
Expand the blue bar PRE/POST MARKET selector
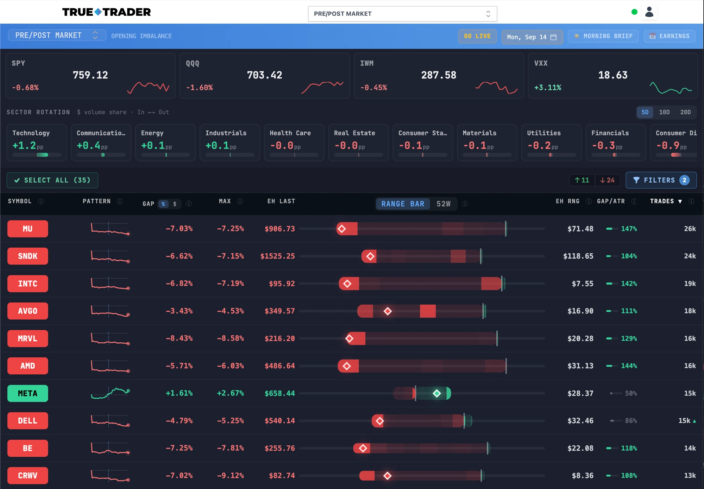point(57,35)
